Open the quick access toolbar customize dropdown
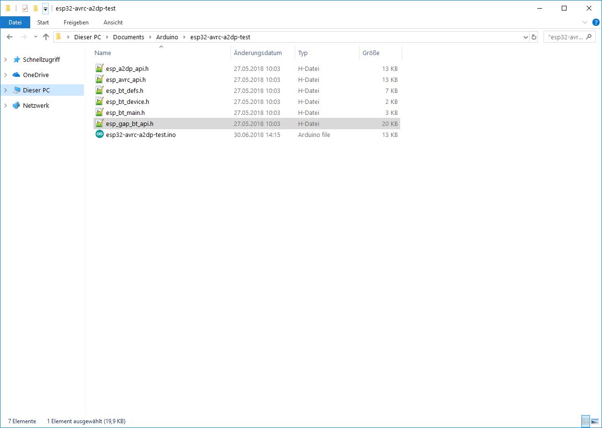The image size is (602, 428). click(x=46, y=8)
